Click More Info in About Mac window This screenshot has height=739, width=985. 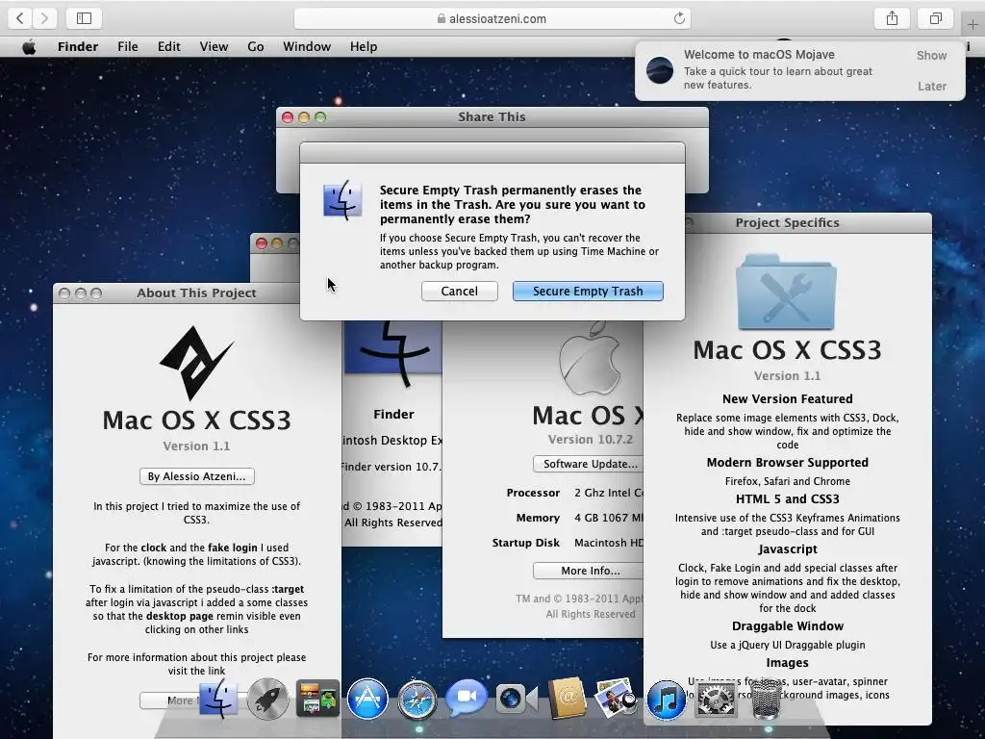pyautogui.click(x=589, y=571)
